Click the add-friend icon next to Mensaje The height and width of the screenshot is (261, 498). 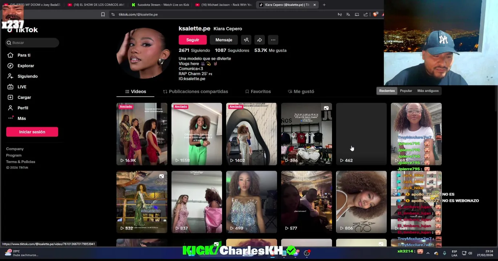click(246, 40)
